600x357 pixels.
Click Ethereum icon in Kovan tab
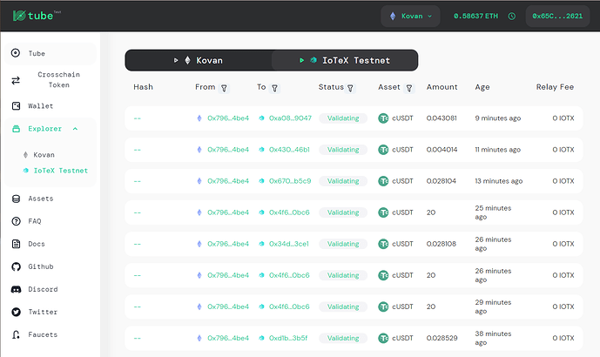click(187, 60)
